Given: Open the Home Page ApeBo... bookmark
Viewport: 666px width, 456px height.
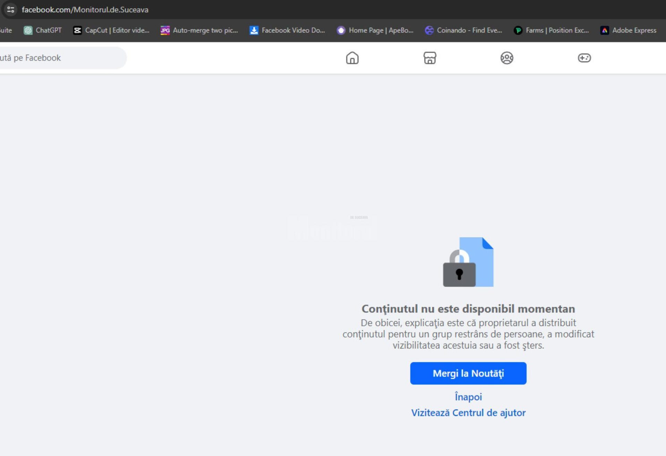Looking at the screenshot, I should [x=375, y=30].
